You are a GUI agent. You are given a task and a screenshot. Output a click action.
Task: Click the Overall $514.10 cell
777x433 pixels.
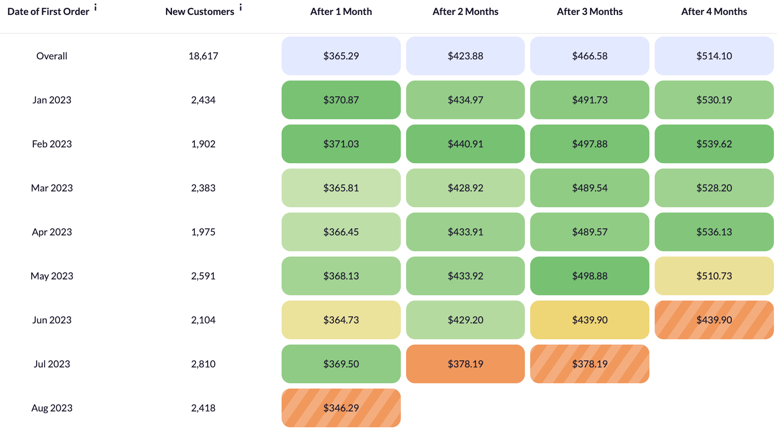(x=714, y=56)
